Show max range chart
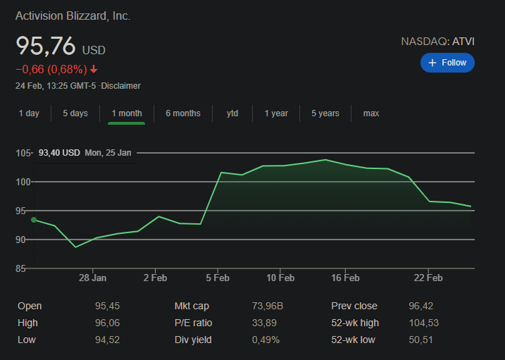 371,113
